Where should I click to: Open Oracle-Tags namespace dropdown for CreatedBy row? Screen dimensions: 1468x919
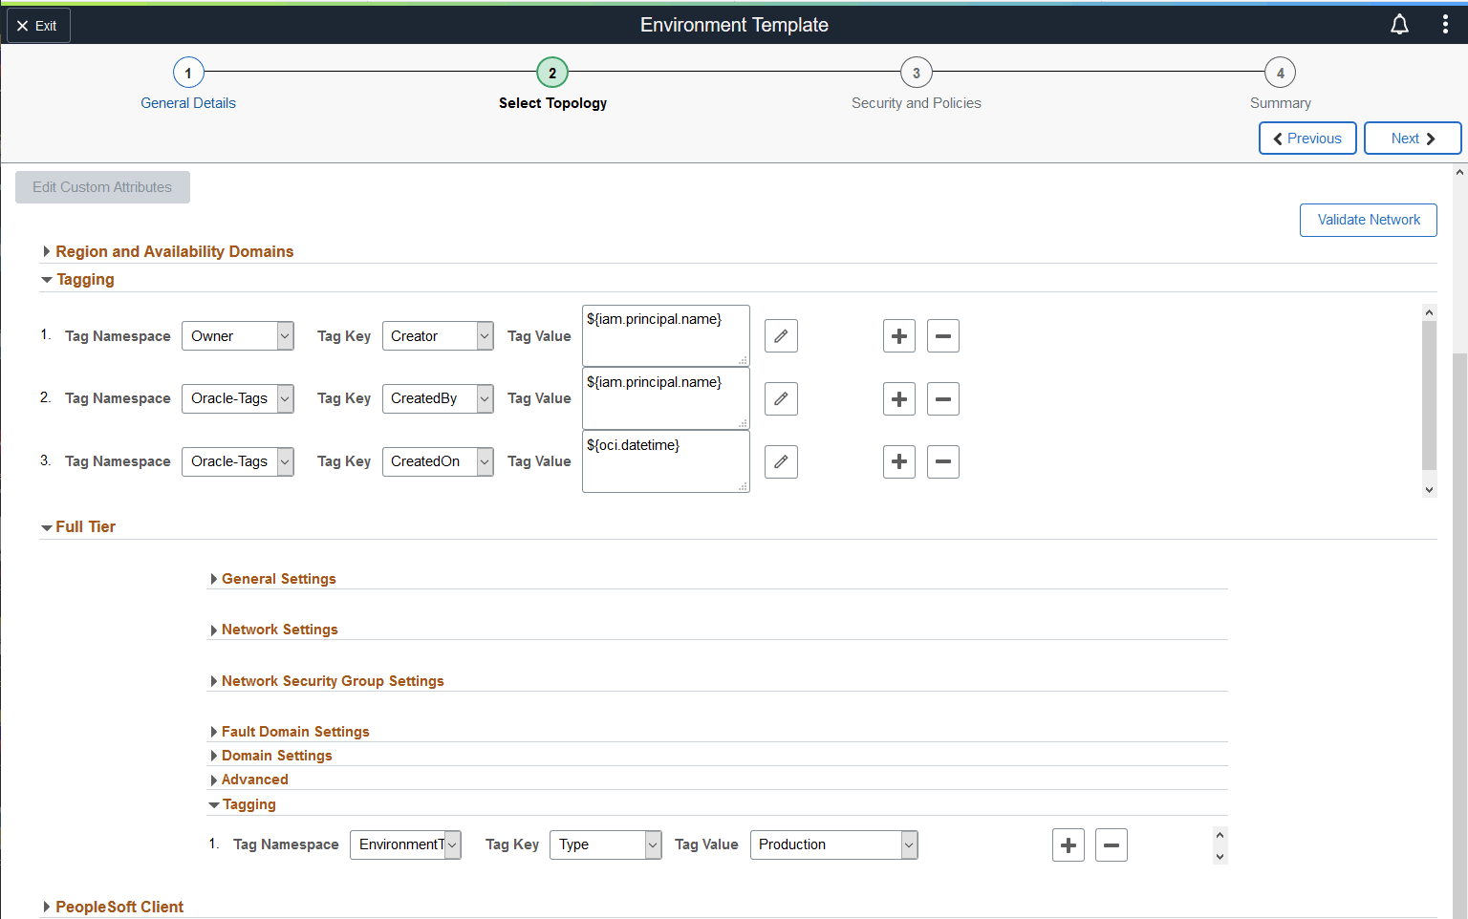[238, 398]
